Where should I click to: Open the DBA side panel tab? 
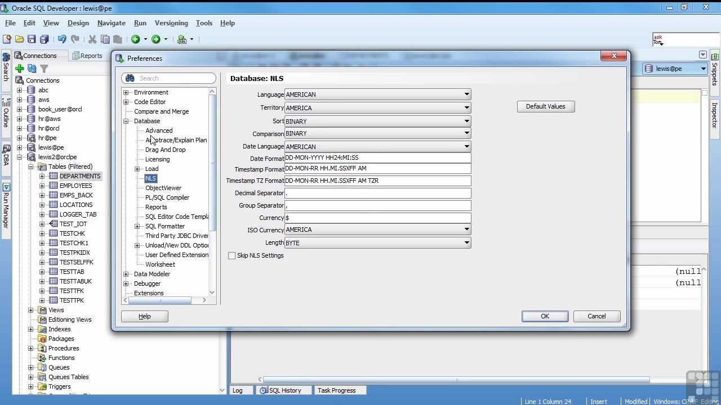tap(6, 156)
